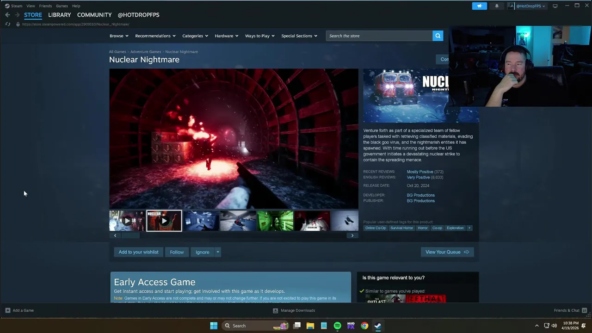Open the Mostly Positive recent reviews link
The width and height of the screenshot is (592, 333).
click(x=420, y=172)
